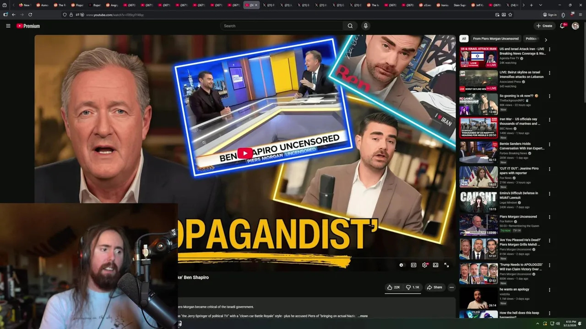Image resolution: width=586 pixels, height=329 pixels.
Task: Open options for he wants an apology
Action: pyautogui.click(x=549, y=290)
